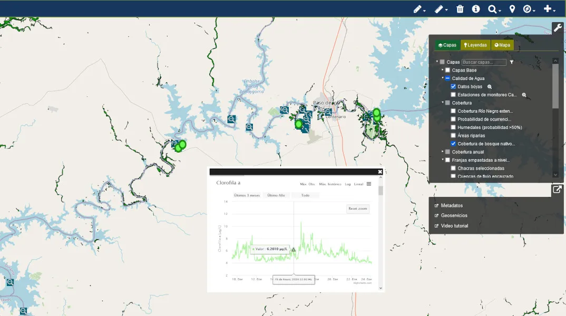
Task: Toggle Máx. Obs. chart option
Action: 308,184
